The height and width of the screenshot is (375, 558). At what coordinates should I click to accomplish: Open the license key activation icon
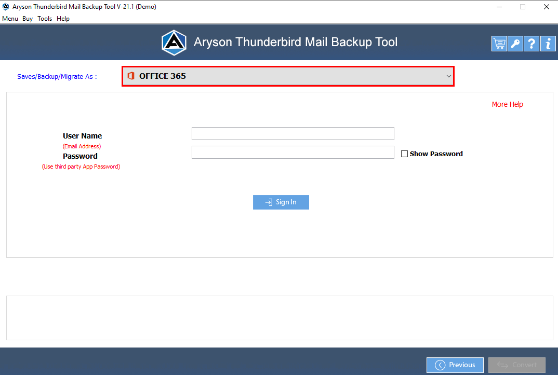[515, 44]
